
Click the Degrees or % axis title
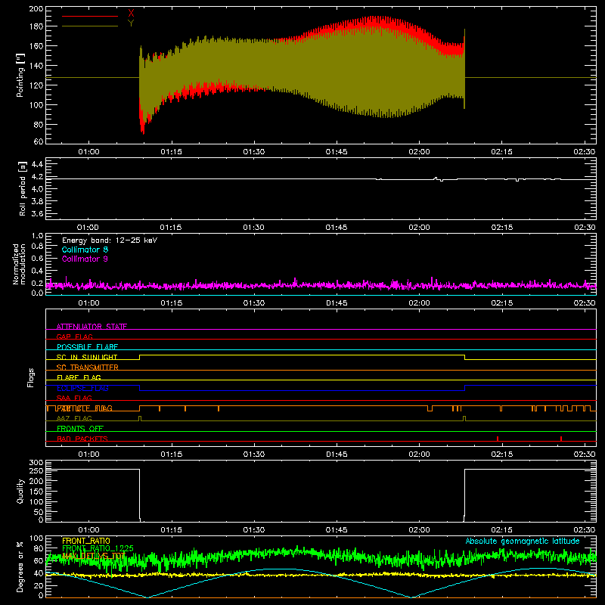click(x=20, y=567)
